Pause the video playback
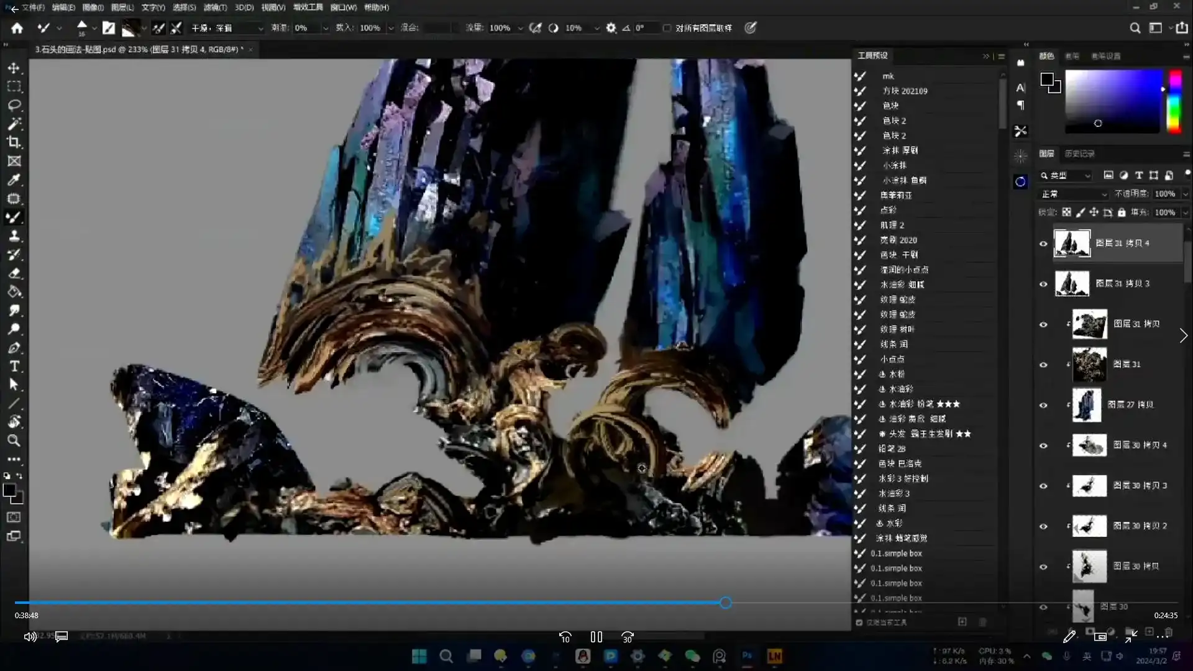Viewport: 1193px width, 671px height. (x=596, y=637)
